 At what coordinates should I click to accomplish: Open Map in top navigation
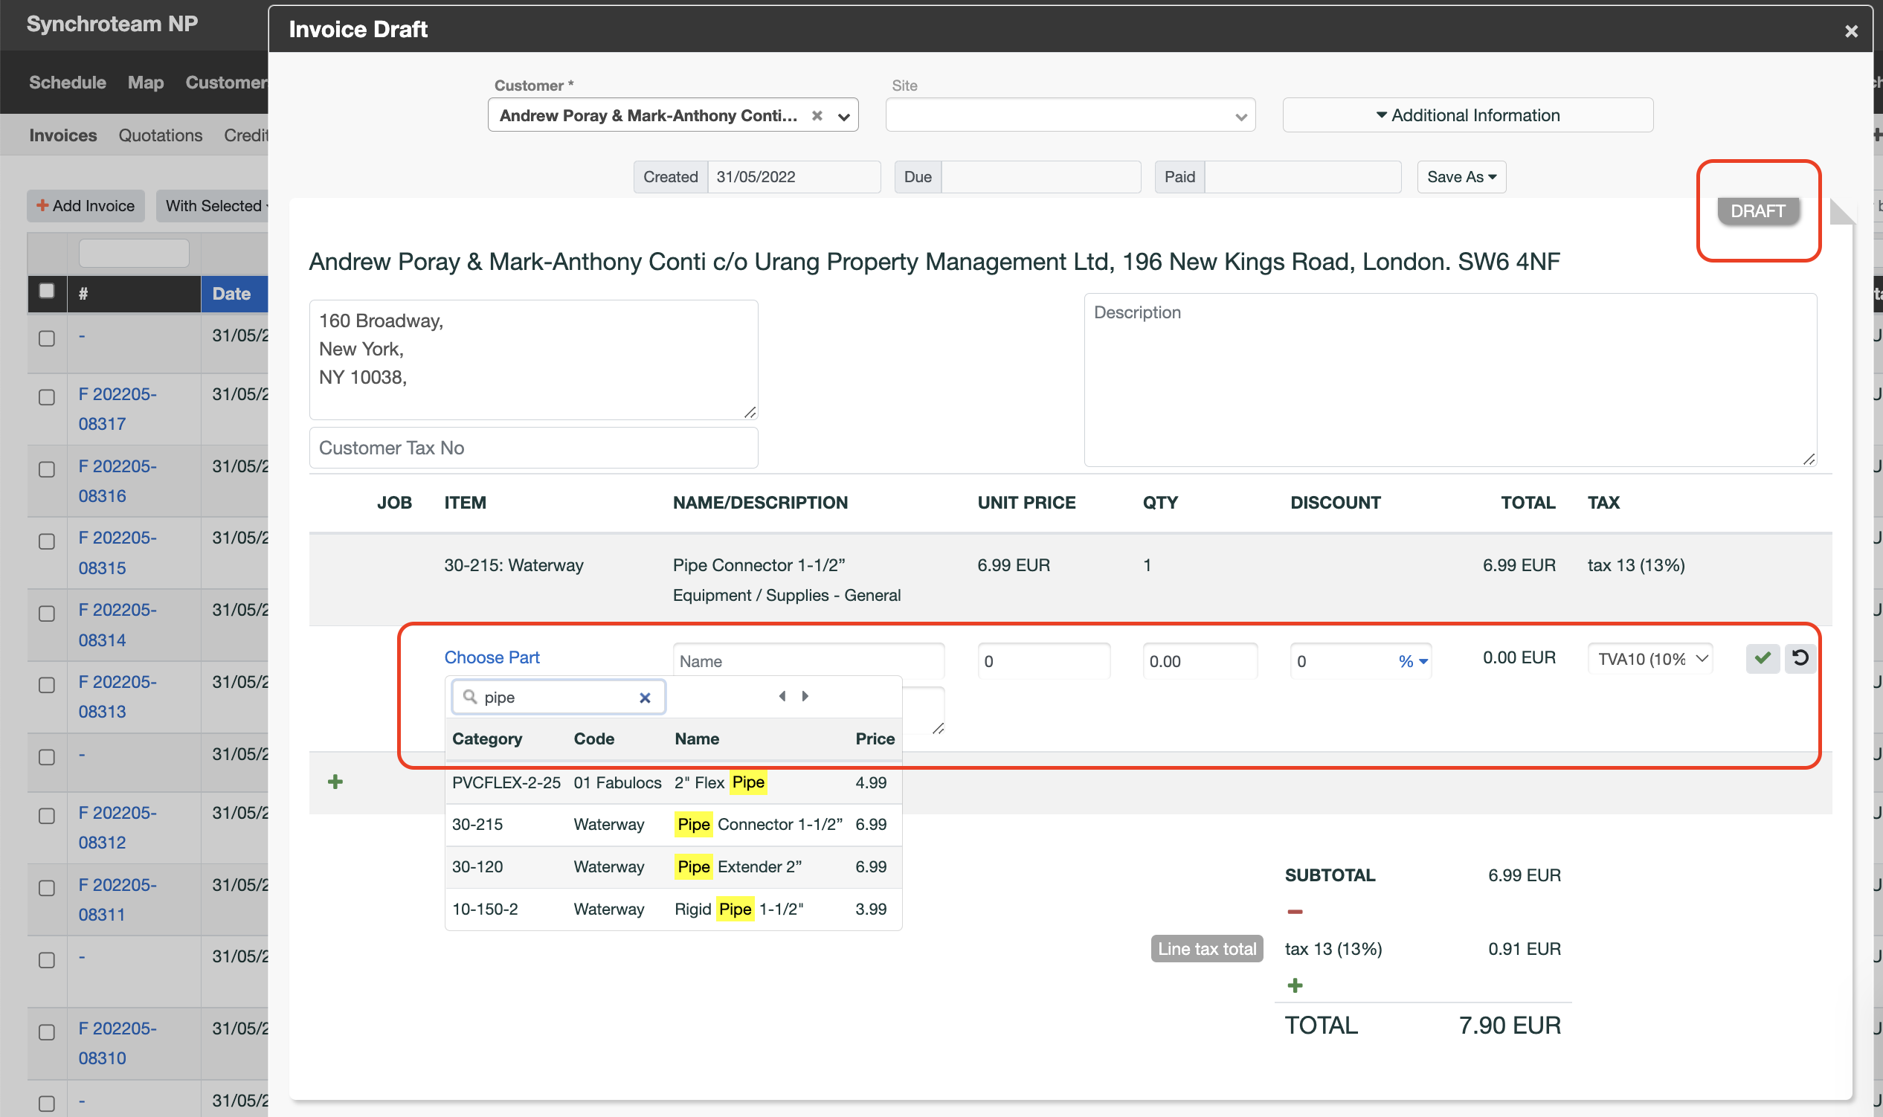145,82
